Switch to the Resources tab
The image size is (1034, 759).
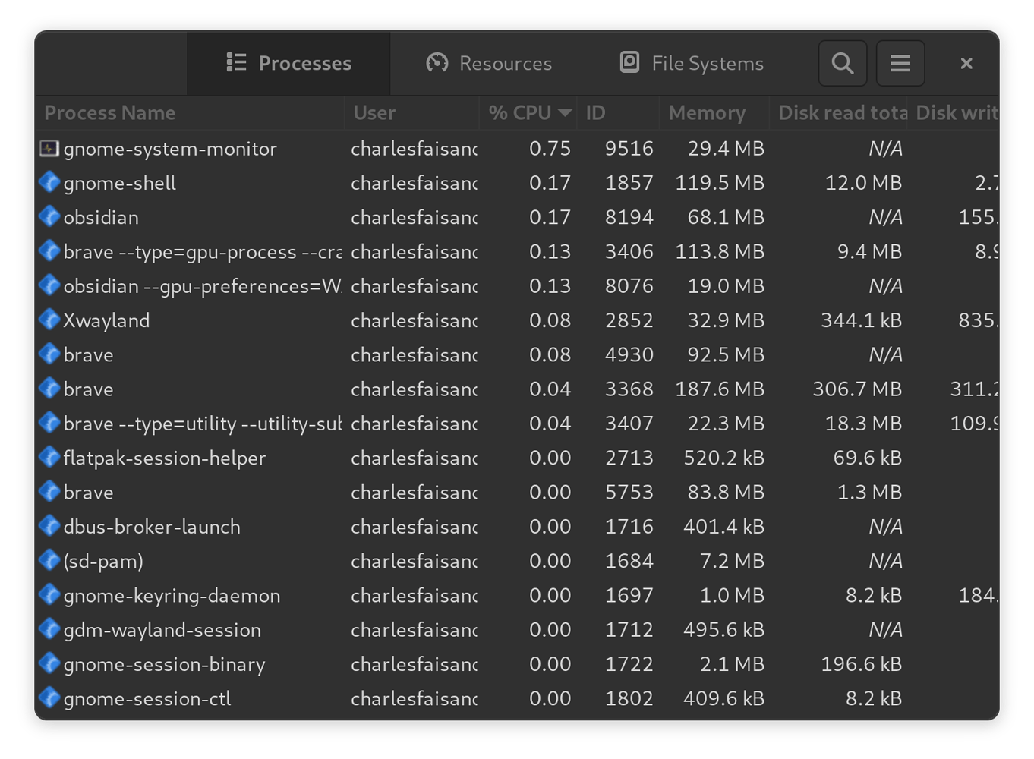click(x=489, y=63)
